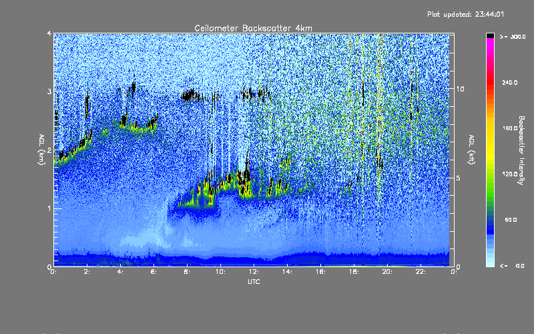Screen dimensions: 534x334
Task: Click the magenta segment of the colorbar
Action: click(490, 46)
